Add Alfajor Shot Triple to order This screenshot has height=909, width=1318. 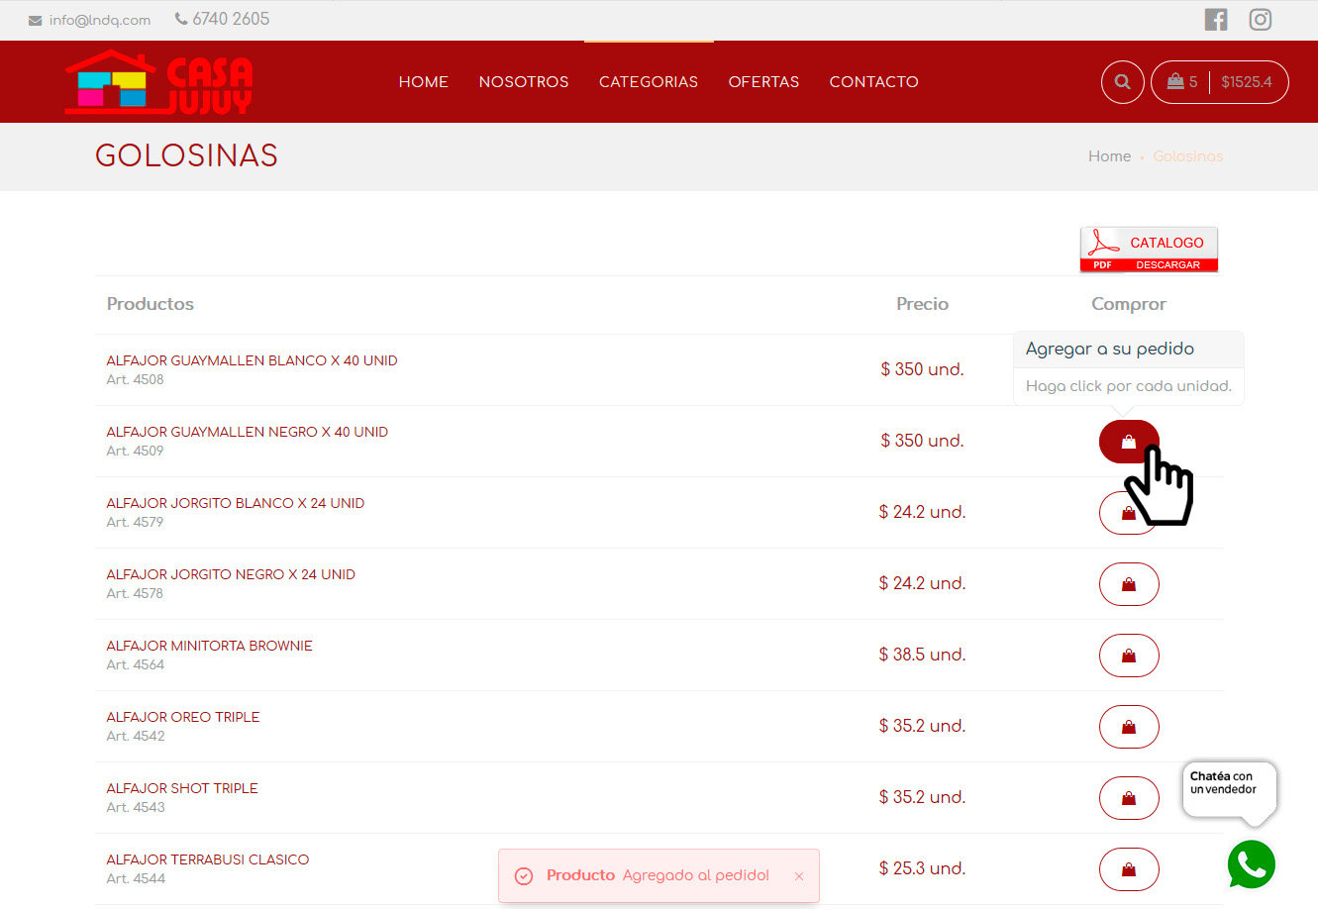click(1129, 798)
